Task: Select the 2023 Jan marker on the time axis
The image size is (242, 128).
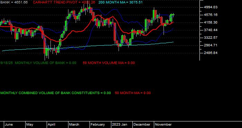Action: [x=120, y=125]
